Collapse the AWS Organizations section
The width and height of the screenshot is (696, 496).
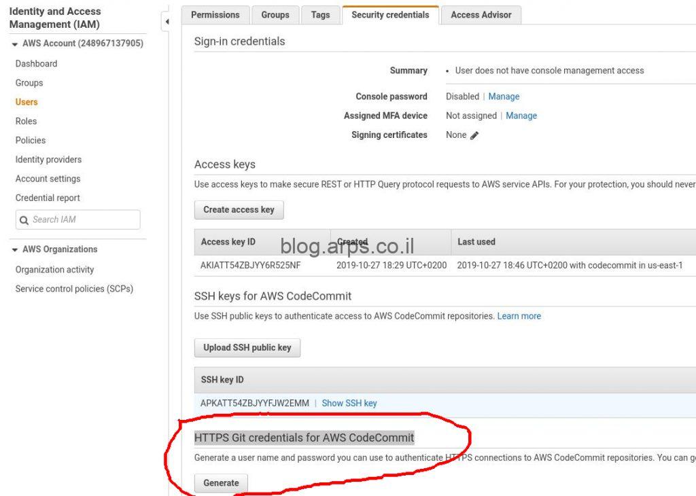coord(15,250)
